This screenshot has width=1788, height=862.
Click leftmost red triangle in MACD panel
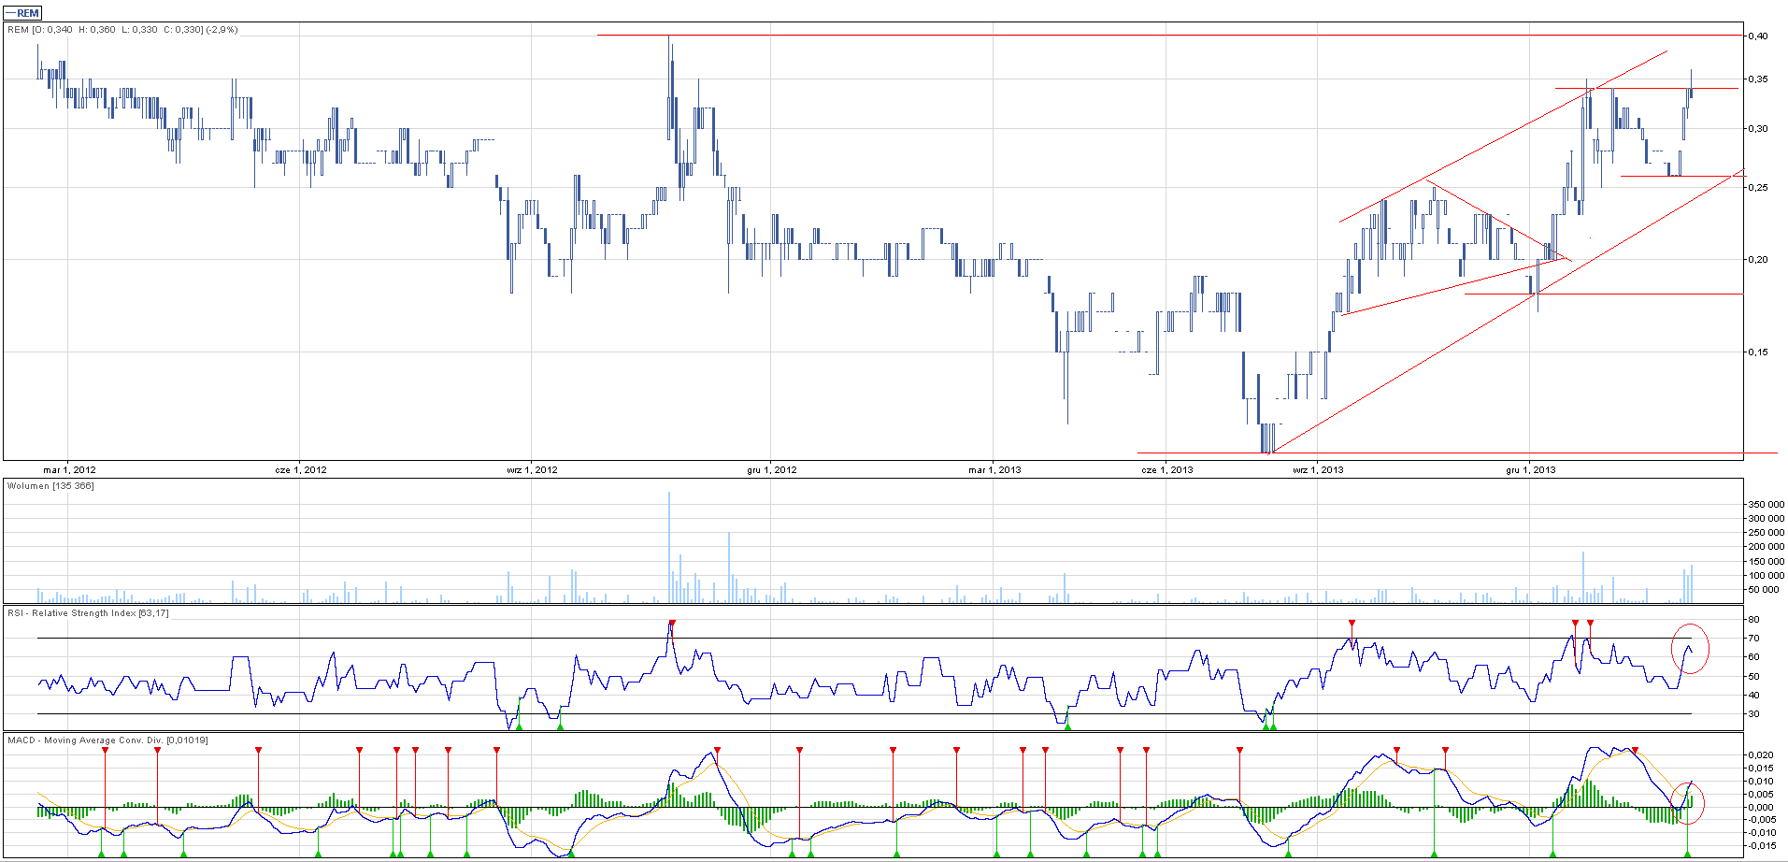(x=105, y=750)
